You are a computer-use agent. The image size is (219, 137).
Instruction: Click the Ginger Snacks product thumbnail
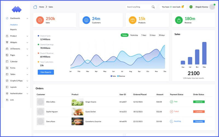[x=77, y=102]
